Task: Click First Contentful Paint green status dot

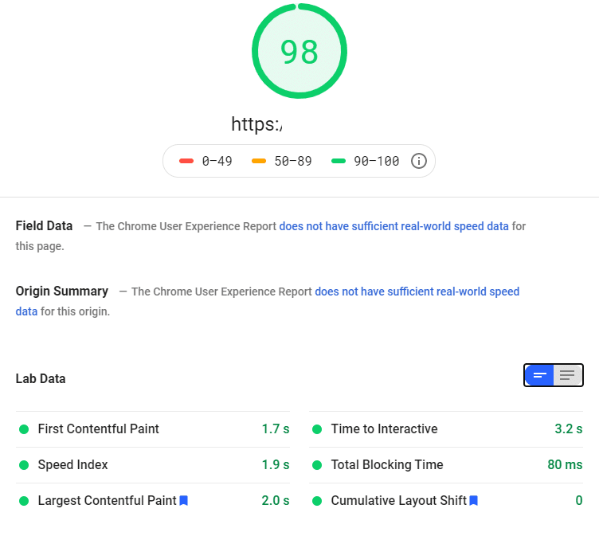Action: click(24, 429)
